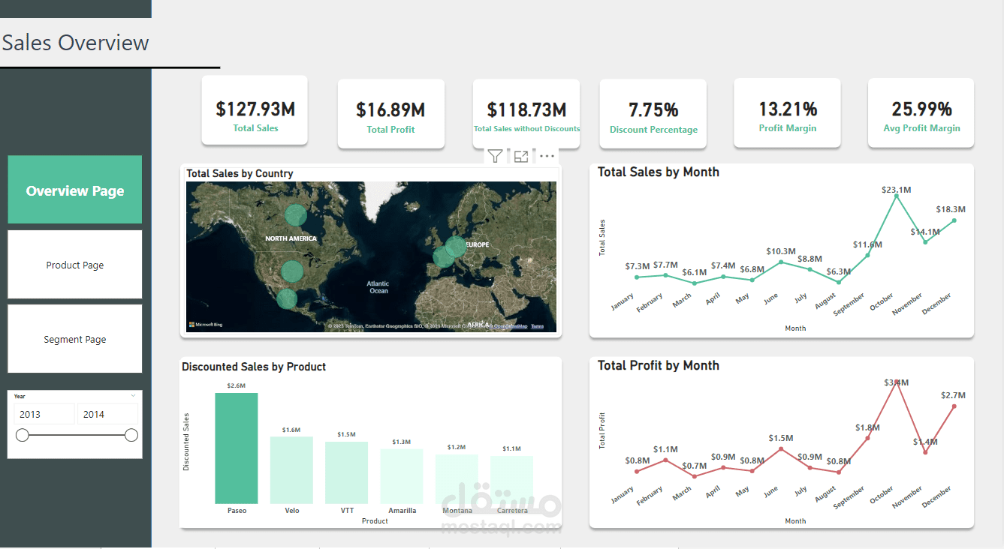Click September $11.6M point on sales chart
The width and height of the screenshot is (1004, 549).
point(867,255)
